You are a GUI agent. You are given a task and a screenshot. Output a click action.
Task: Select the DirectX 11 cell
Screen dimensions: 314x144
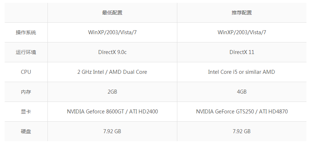(242, 52)
